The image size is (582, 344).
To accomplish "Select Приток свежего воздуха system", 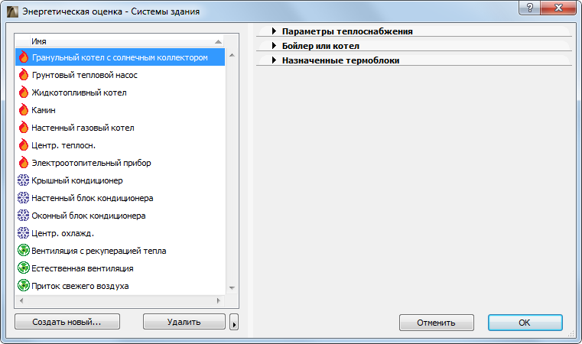I will 120,286.
